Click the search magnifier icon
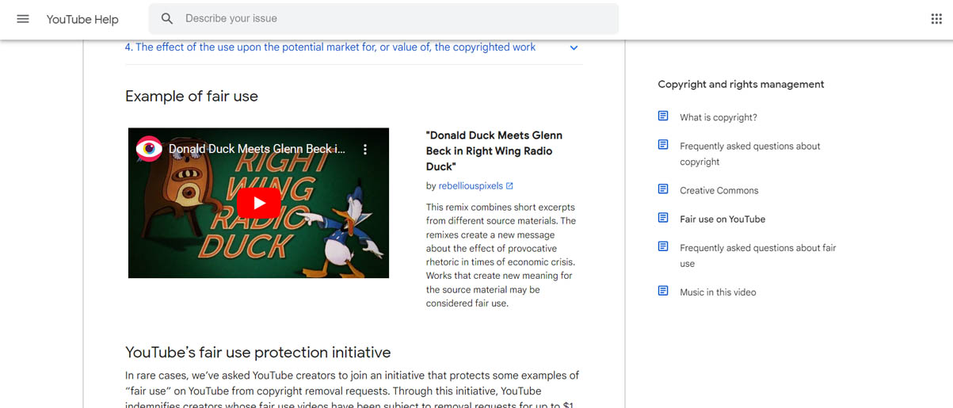This screenshot has width=953, height=408. 167,18
